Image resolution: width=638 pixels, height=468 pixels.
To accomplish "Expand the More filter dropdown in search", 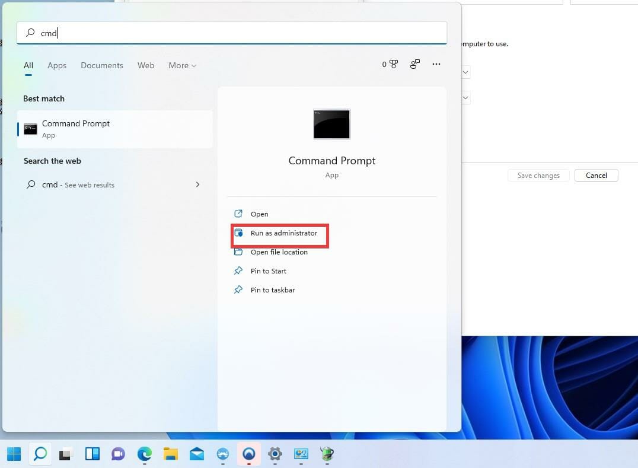I will point(181,65).
